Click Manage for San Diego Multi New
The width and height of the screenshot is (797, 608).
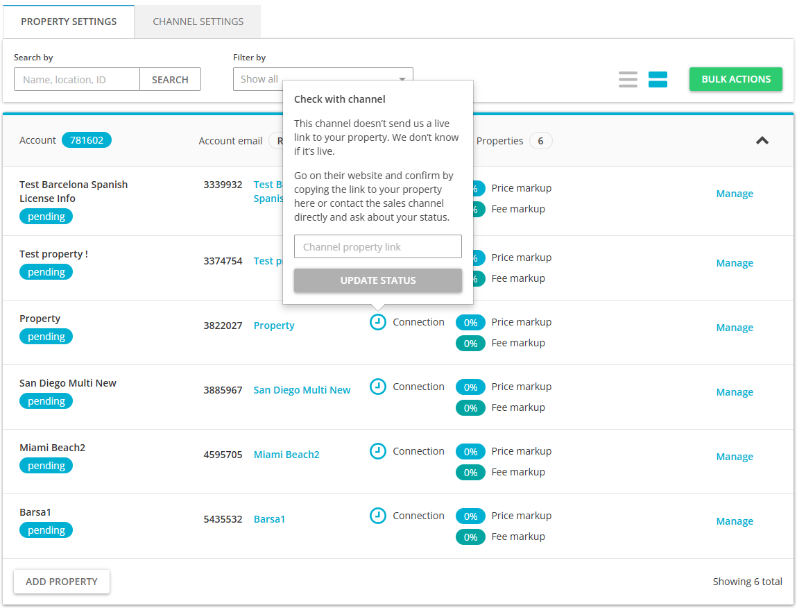pyautogui.click(x=735, y=393)
